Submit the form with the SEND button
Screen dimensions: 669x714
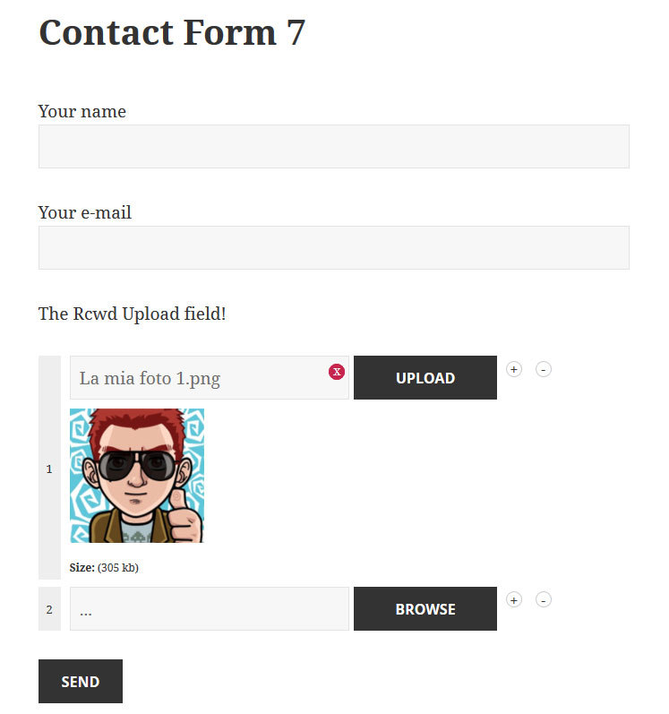[81, 682]
